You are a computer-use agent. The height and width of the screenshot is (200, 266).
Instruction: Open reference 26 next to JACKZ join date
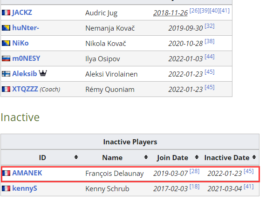pos(194,11)
